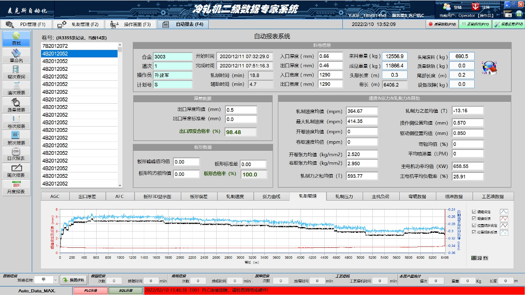Click the 位置倾斜反馈 light-blue line swatch
525x295 pixels.
tap(503, 232)
